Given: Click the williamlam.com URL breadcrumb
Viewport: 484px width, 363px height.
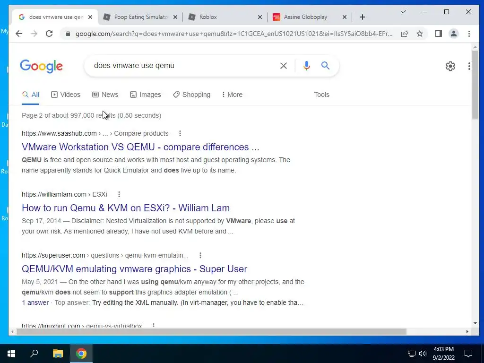Looking at the screenshot, I should [x=64, y=194].
